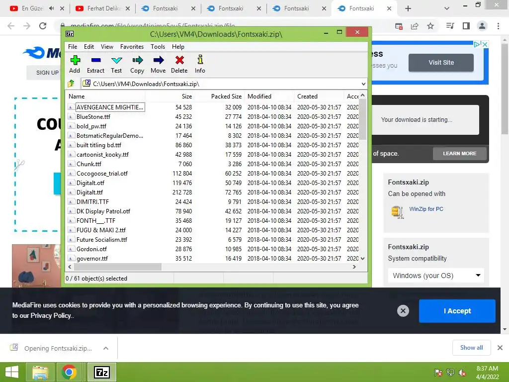The width and height of the screenshot is (509, 382).
Task: Open the Help menu
Action: (x=178, y=47)
